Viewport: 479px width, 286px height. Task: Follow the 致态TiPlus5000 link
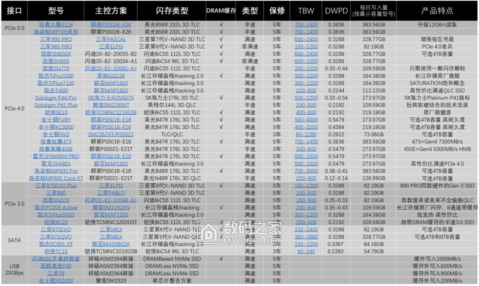56,215
